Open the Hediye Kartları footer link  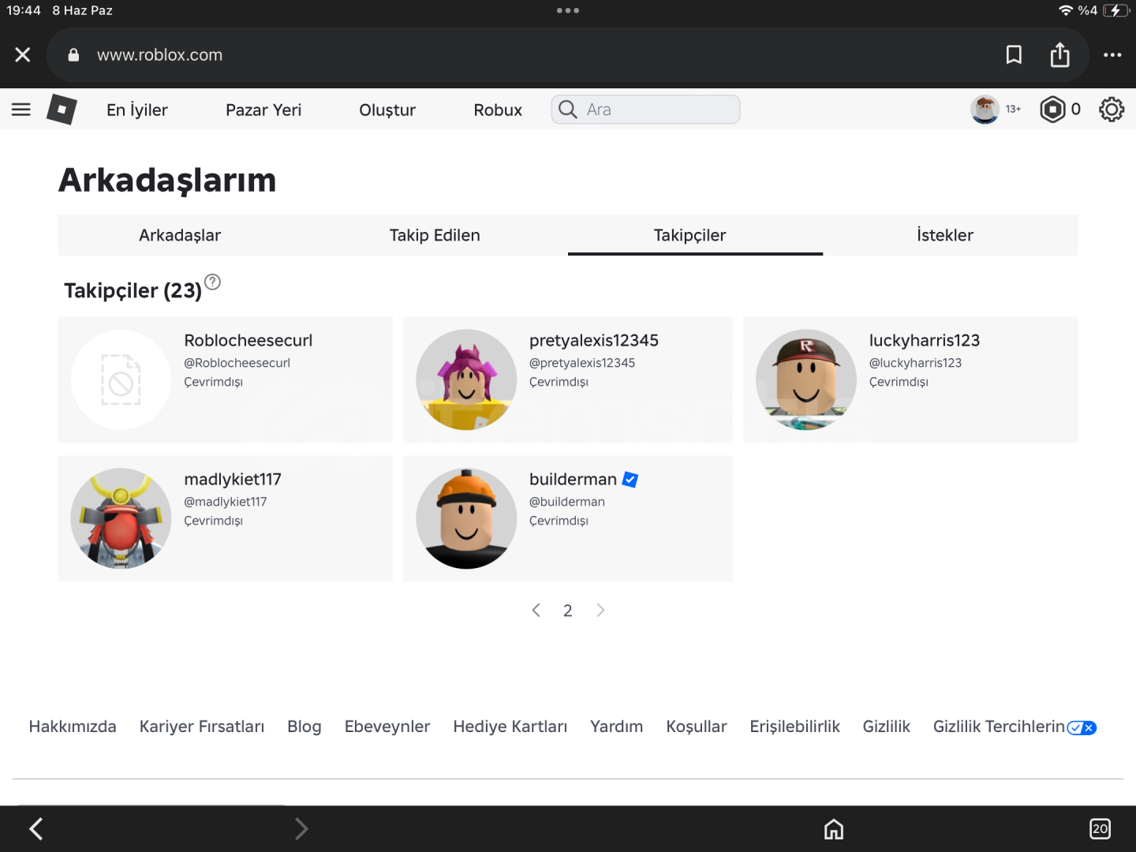tap(510, 727)
